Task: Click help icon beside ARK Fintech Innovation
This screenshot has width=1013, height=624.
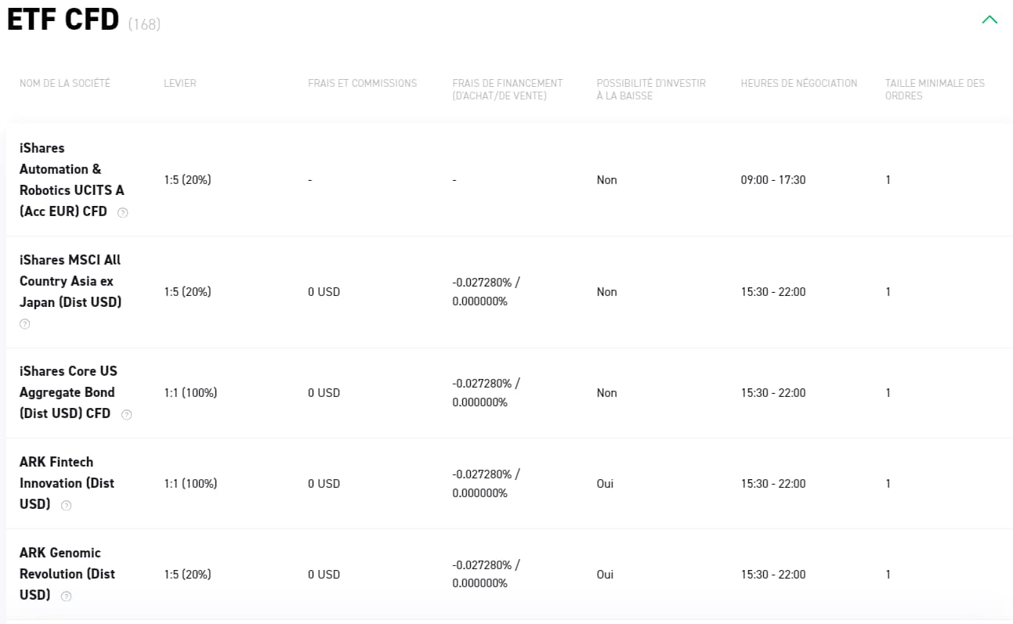Action: pos(67,505)
